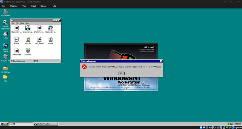242x129 pixels.
Task: Click the '1 object(s) selected' status text
Action: point(18,61)
